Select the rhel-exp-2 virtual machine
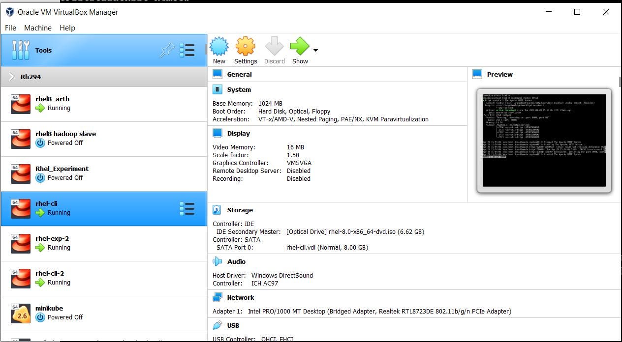622x342 pixels. (104, 243)
